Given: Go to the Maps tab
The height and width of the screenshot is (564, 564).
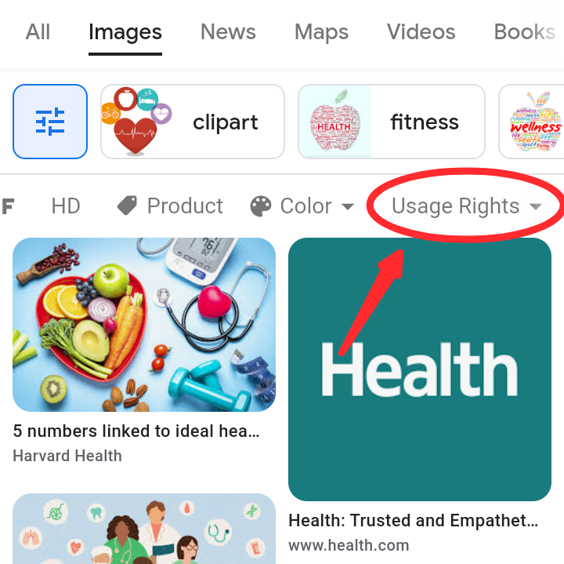Looking at the screenshot, I should click(x=322, y=32).
